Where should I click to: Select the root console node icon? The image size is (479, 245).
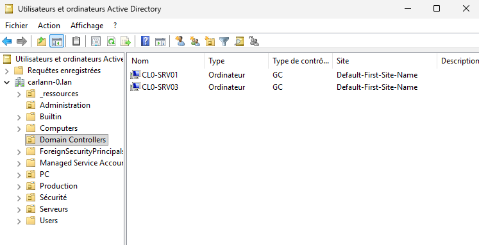(x=7, y=59)
